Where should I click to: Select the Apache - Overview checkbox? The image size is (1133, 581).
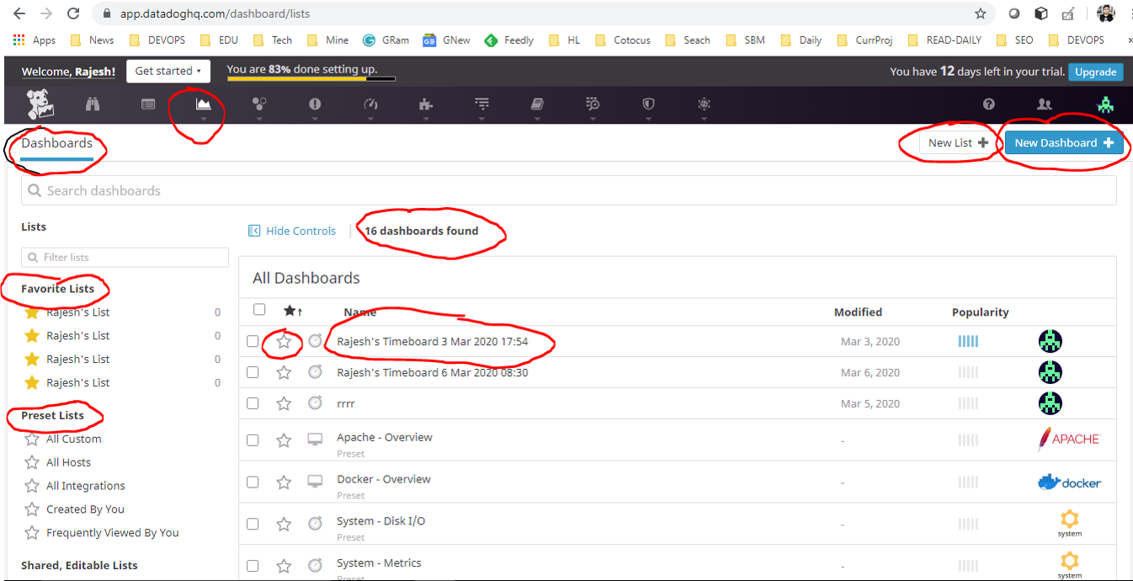pyautogui.click(x=253, y=440)
